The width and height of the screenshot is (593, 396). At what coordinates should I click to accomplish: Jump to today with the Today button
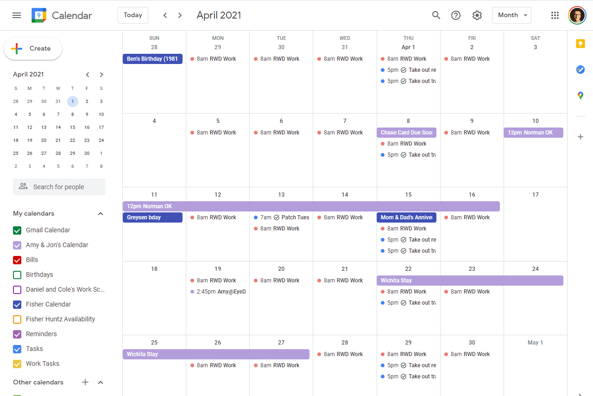(132, 15)
